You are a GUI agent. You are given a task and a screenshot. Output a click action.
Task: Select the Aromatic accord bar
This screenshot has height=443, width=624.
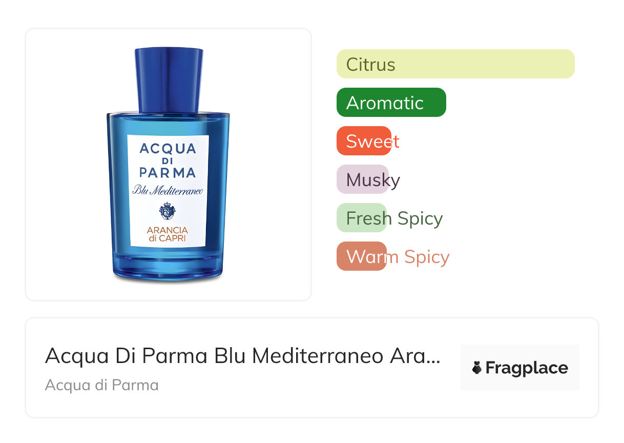point(391,103)
